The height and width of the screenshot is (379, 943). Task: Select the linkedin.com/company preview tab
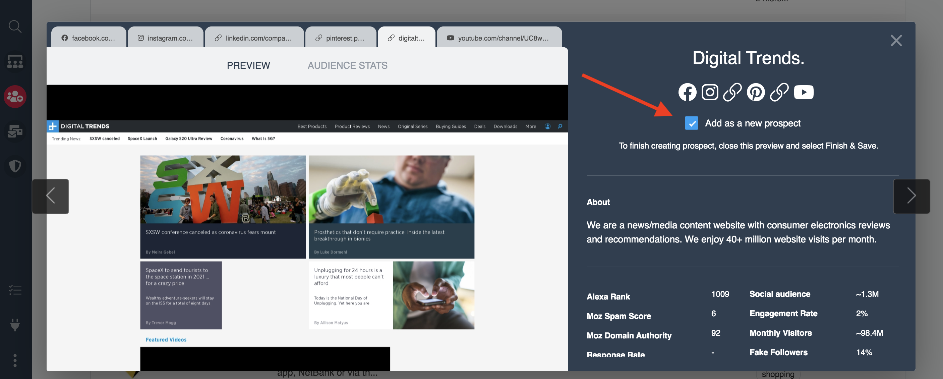(254, 38)
